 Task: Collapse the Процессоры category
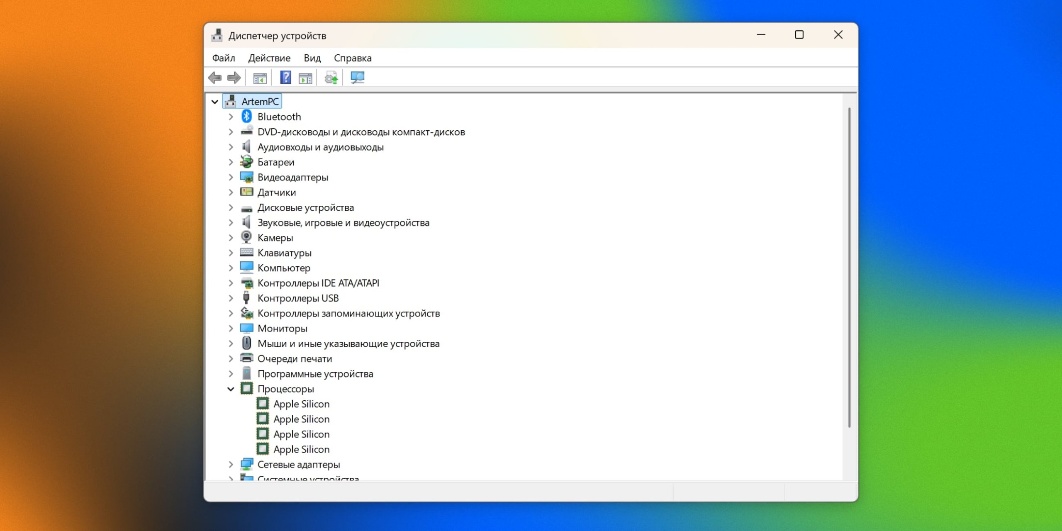pos(231,389)
